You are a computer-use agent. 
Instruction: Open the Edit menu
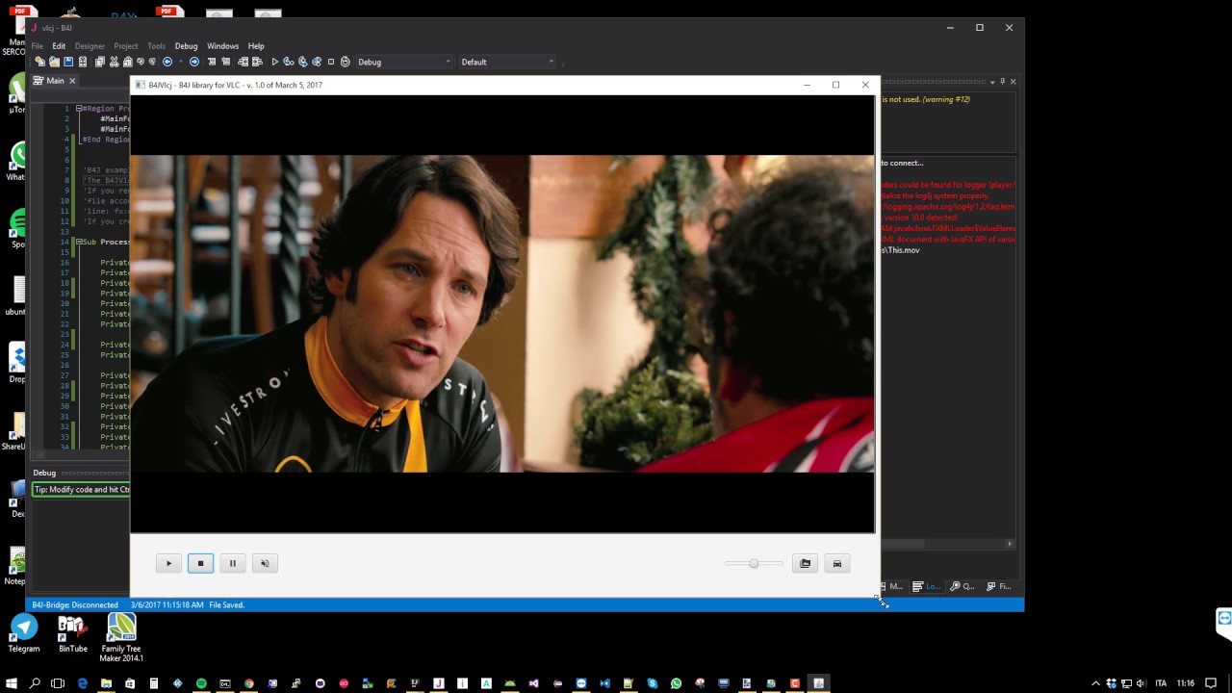pyautogui.click(x=59, y=46)
